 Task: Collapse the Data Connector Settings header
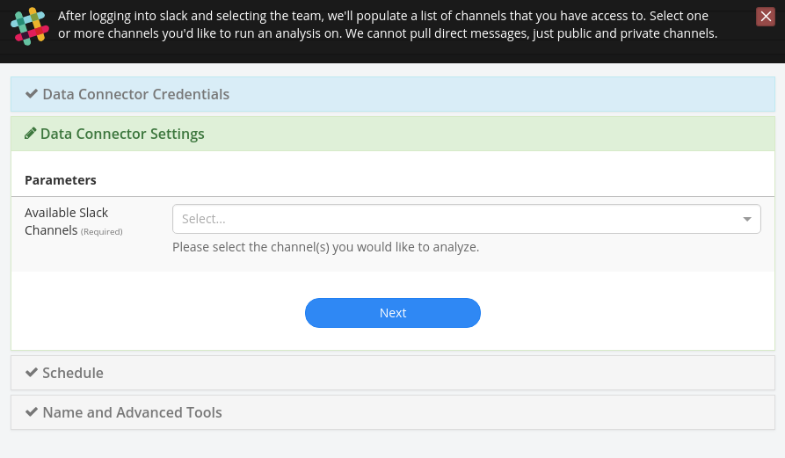pyautogui.click(x=392, y=134)
